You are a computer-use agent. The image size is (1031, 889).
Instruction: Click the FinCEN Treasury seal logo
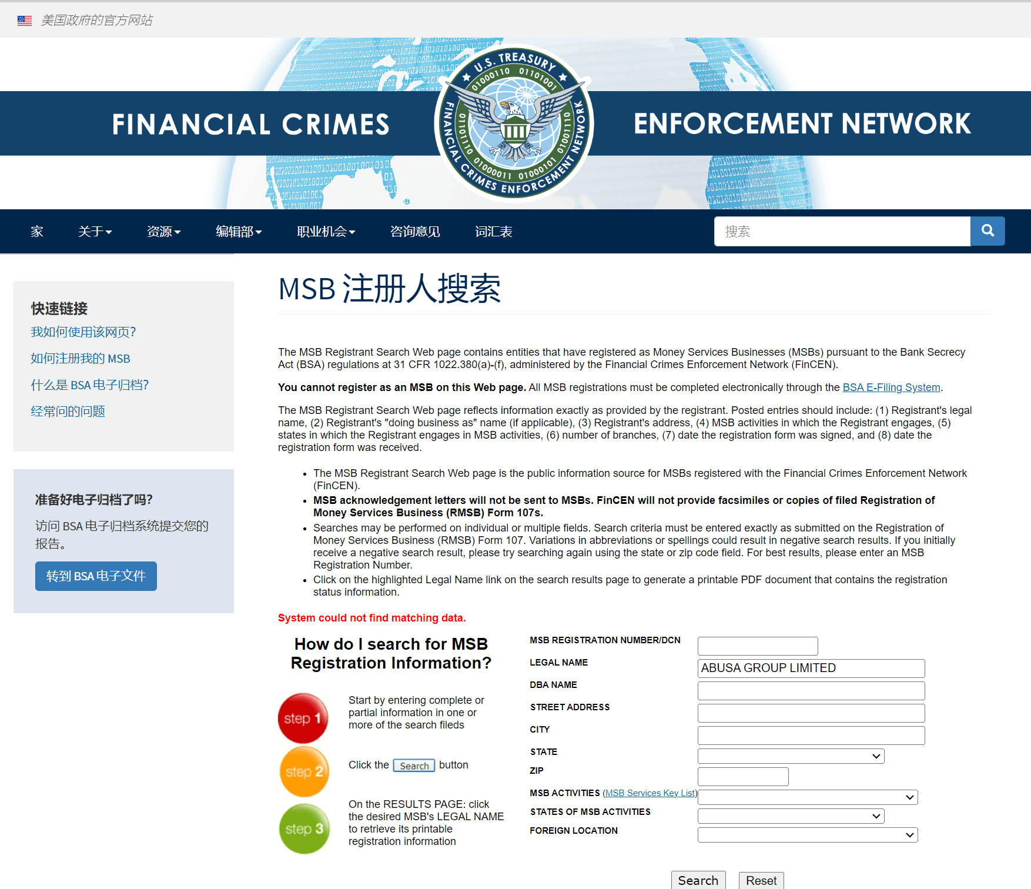(x=514, y=123)
